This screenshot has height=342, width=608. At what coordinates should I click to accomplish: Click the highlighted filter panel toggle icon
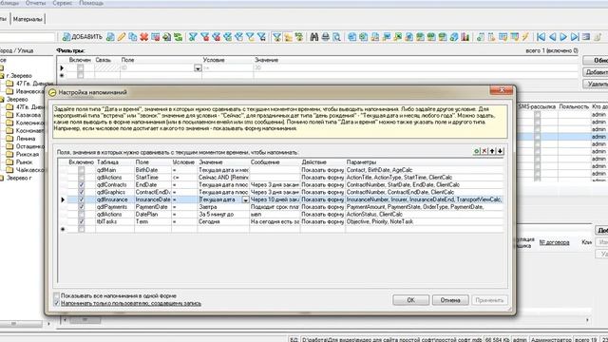tap(276, 37)
